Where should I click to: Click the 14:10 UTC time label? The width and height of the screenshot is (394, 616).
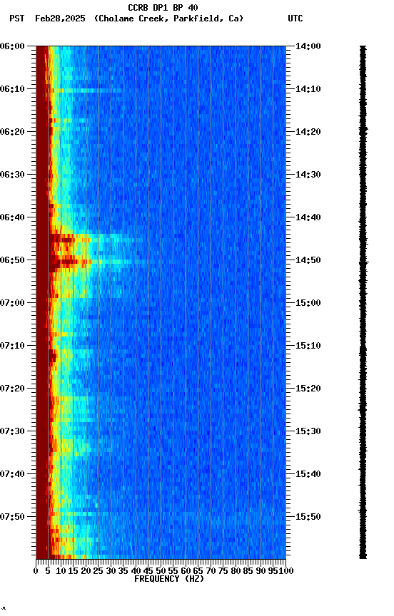(308, 89)
